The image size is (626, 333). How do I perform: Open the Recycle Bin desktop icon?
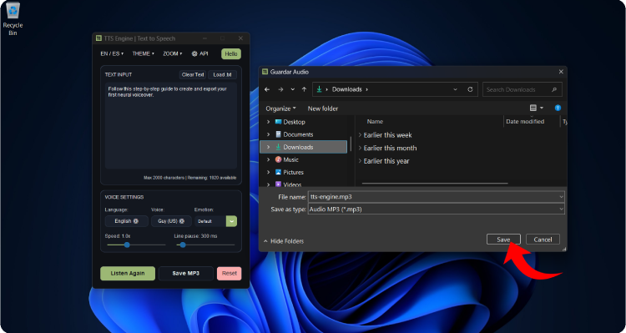[13, 18]
